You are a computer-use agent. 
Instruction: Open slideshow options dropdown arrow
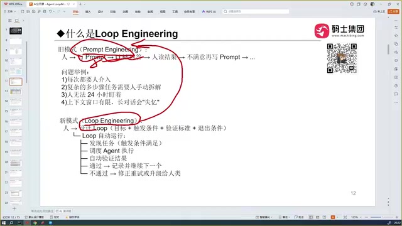pos(337,217)
